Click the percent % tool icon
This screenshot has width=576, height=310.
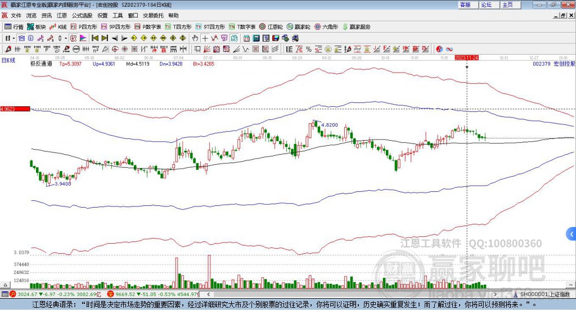[309, 49]
